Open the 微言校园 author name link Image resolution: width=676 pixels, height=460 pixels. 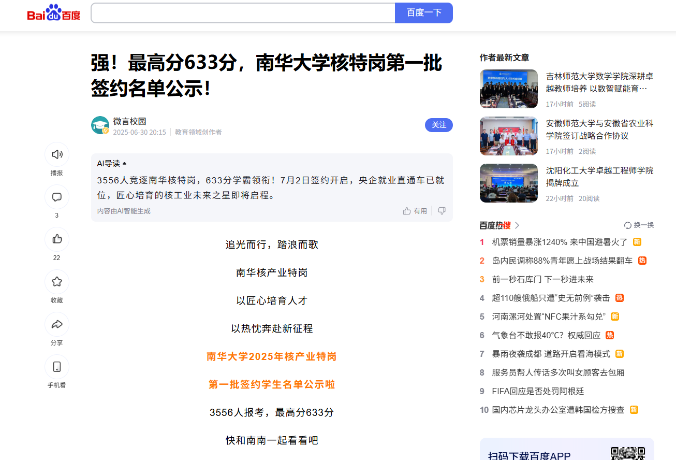point(130,121)
